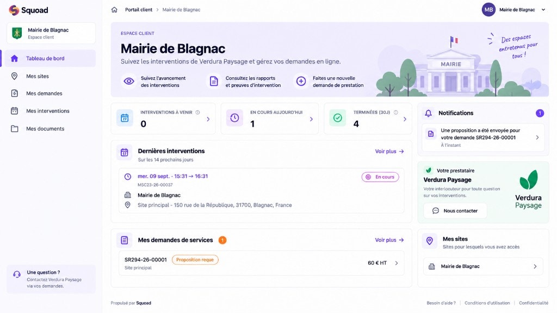Open service request SR294-26-00001
This screenshot has height=313, width=557.
[x=262, y=263]
